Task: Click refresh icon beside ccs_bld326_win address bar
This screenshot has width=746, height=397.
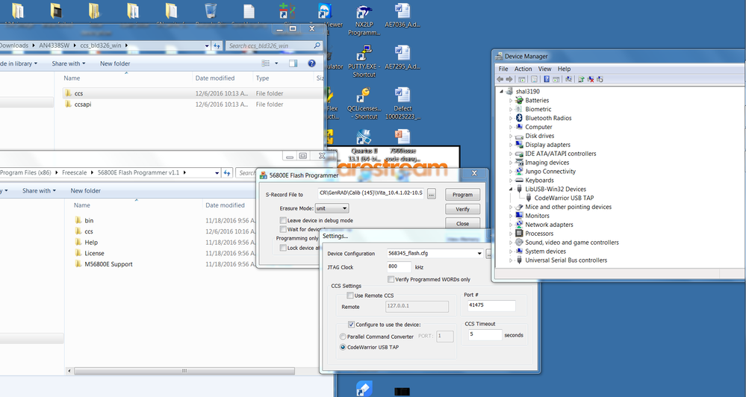Action: pyautogui.click(x=217, y=46)
